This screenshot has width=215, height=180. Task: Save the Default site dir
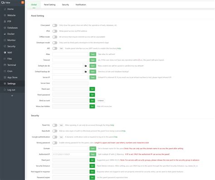click(x=93, y=66)
